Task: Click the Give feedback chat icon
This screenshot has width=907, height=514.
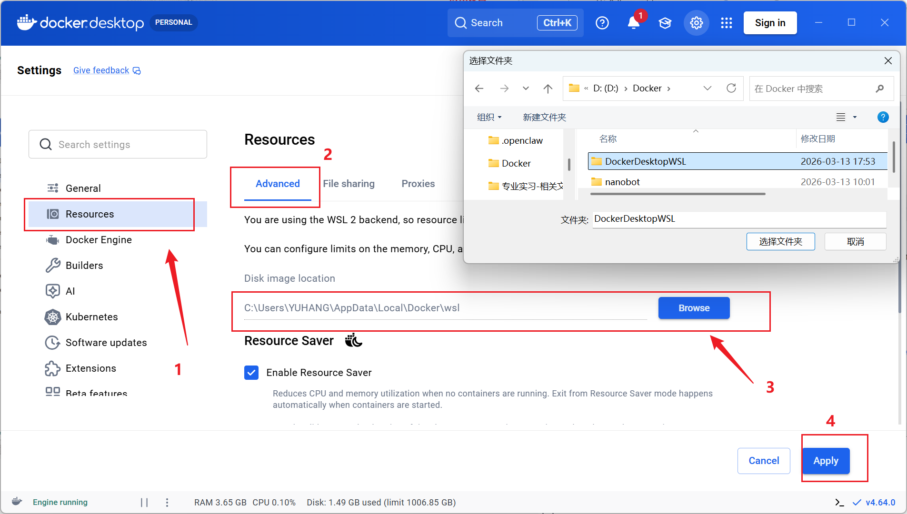Action: point(137,71)
